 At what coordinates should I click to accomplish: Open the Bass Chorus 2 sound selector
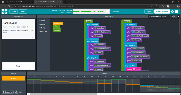[x=138, y=53]
